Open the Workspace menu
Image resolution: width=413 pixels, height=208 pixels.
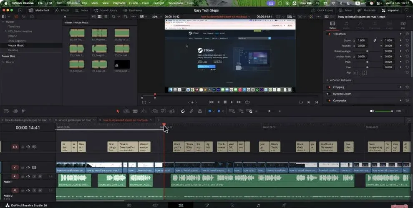(x=175, y=3)
